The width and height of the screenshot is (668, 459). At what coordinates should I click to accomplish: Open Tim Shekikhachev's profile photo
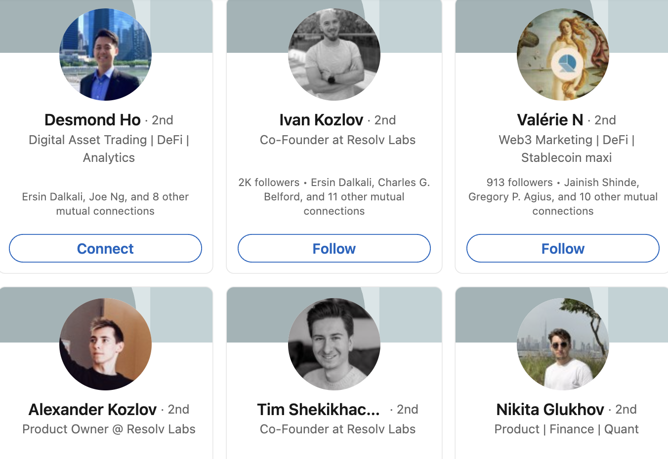334,344
